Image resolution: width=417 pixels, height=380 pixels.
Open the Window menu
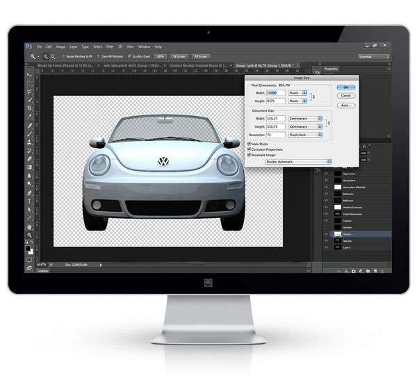point(144,47)
